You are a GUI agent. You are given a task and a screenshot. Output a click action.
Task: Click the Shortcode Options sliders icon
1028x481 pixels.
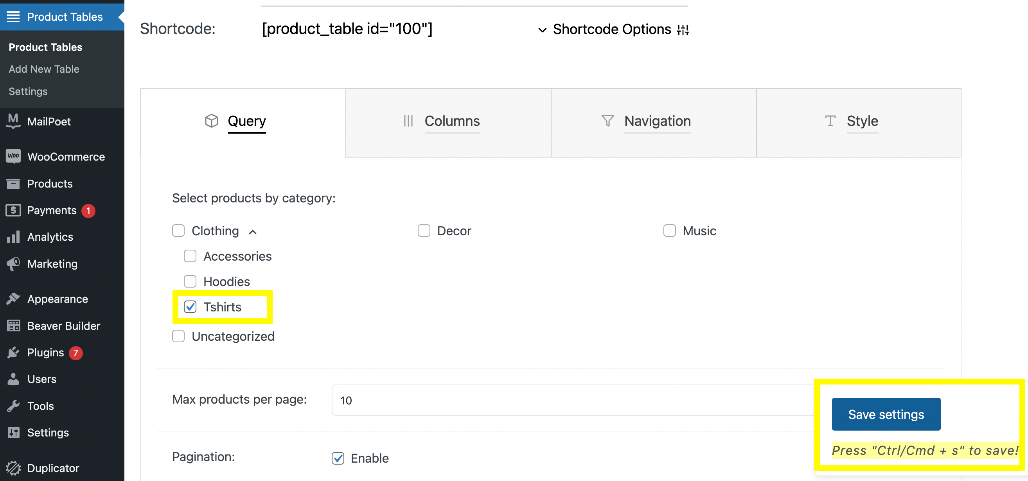click(x=683, y=29)
